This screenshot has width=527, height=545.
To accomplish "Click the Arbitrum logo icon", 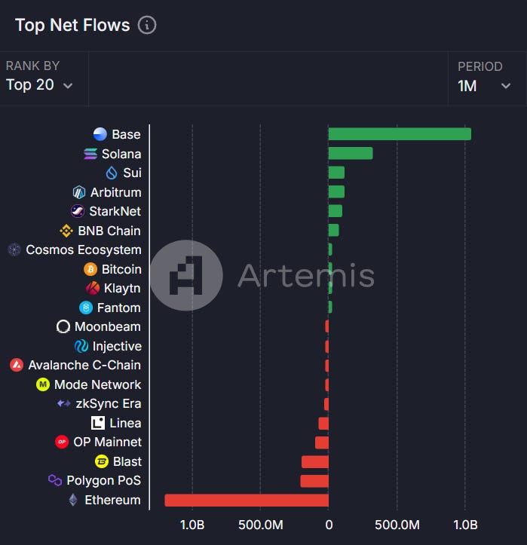I will [x=79, y=192].
